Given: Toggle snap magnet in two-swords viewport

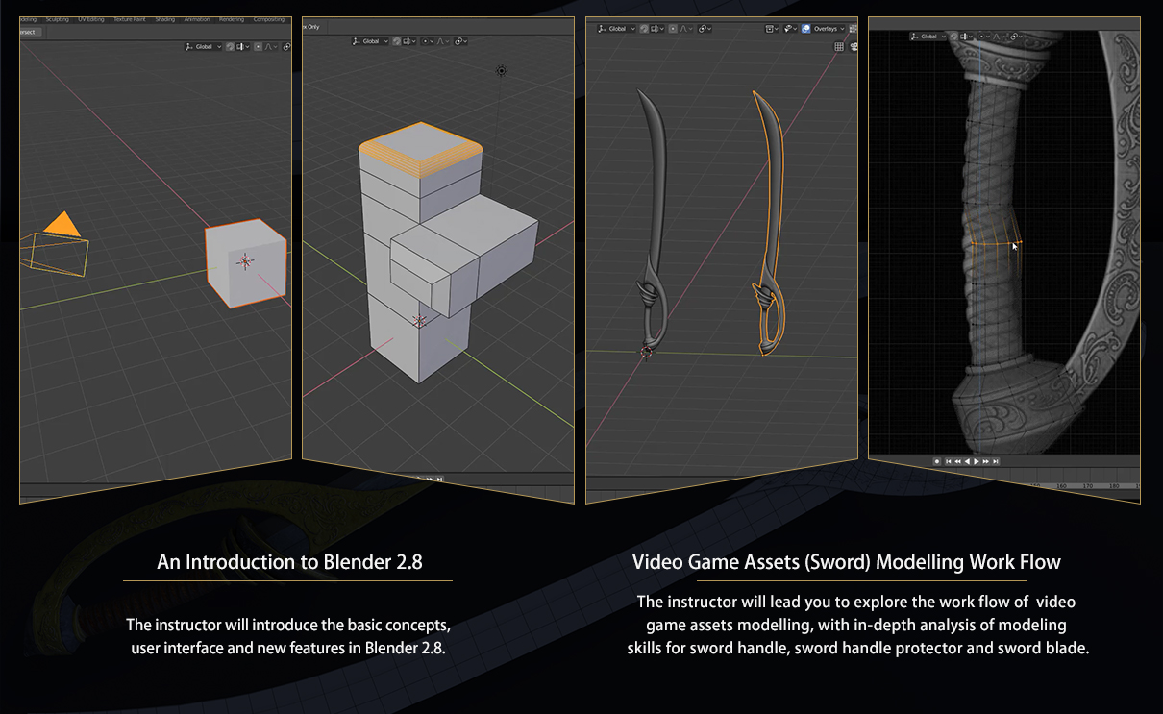Looking at the screenshot, I should click(x=643, y=29).
